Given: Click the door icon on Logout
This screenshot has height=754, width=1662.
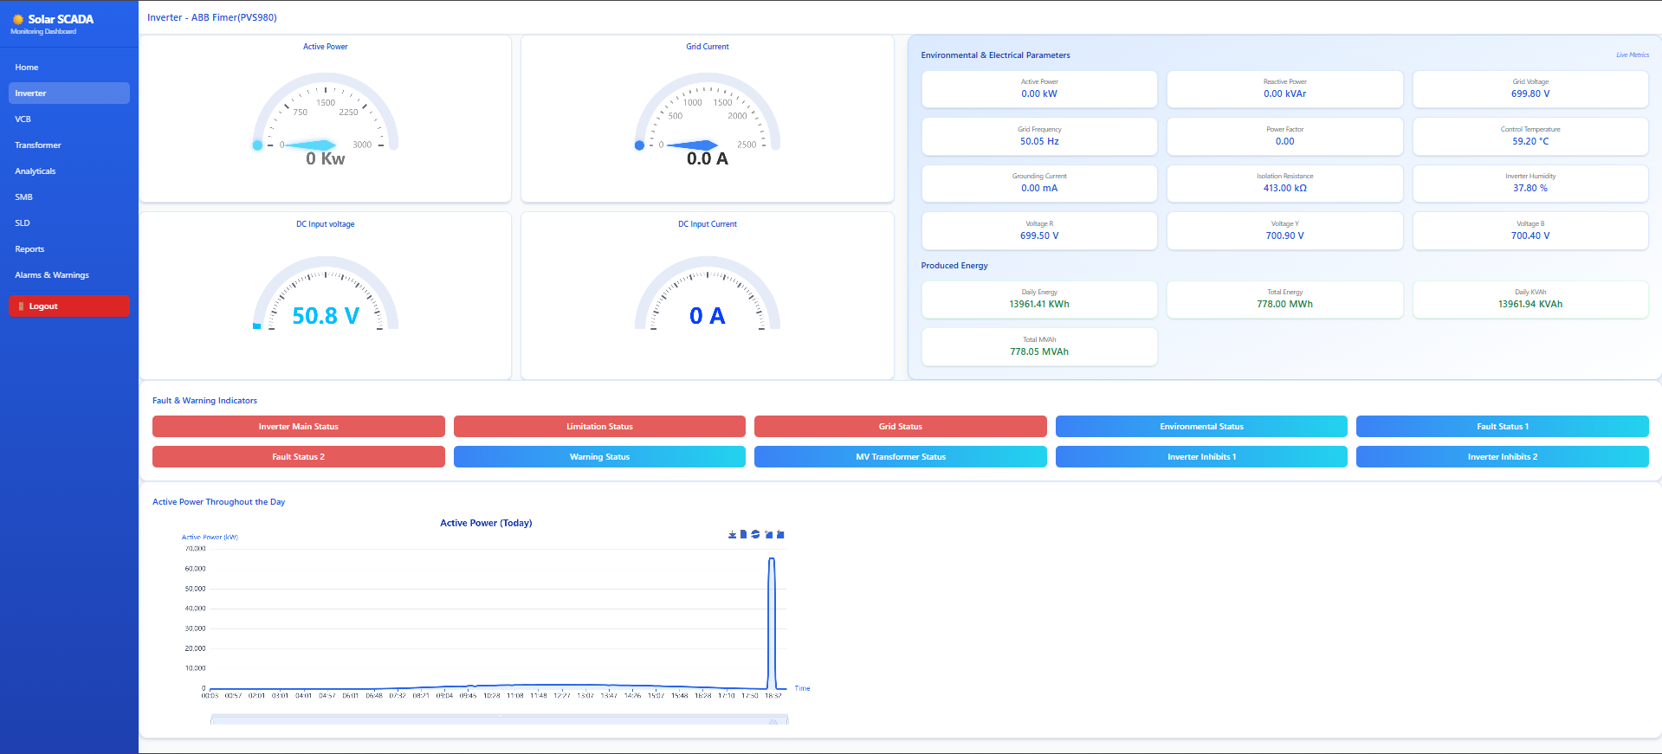Looking at the screenshot, I should [x=21, y=306].
